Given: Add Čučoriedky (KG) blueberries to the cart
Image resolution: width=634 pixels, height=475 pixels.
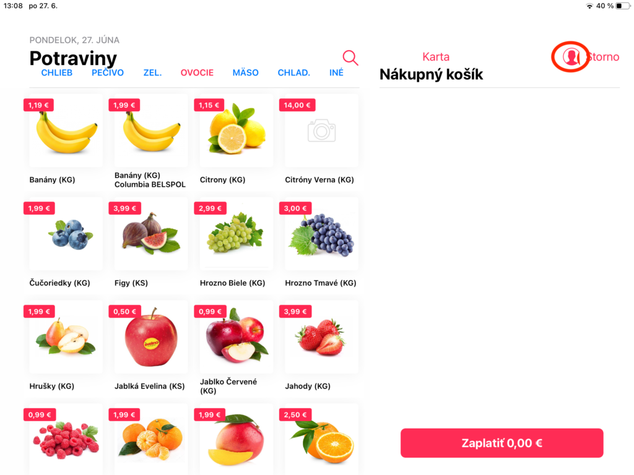Looking at the screenshot, I should click(x=66, y=242).
